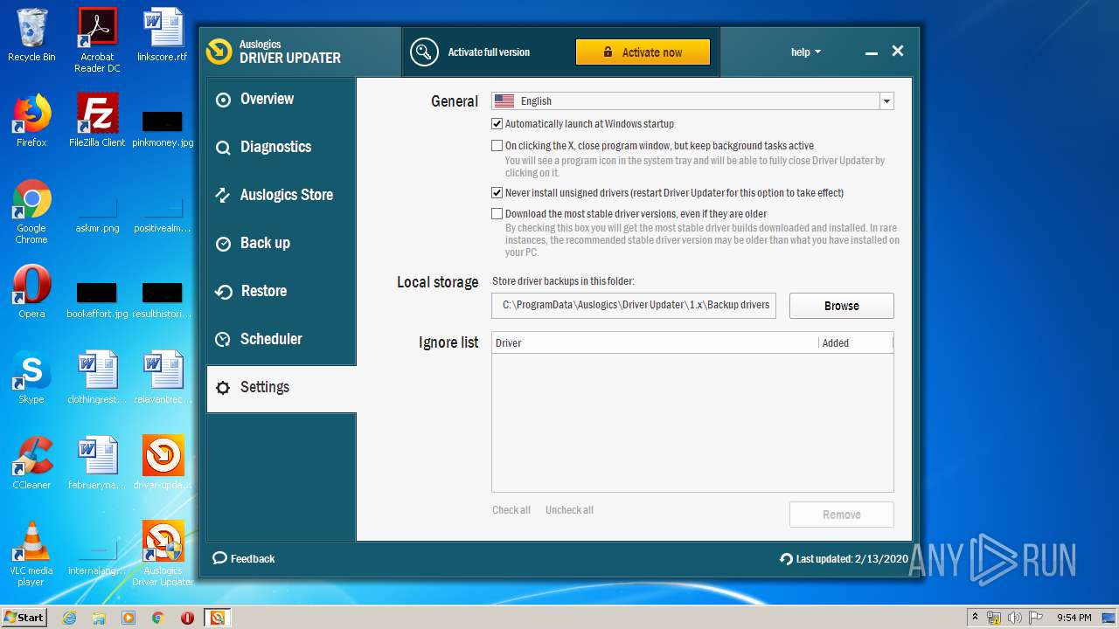Click the Feedback speech bubble icon
Image resolution: width=1119 pixels, height=629 pixels.
pos(219,558)
